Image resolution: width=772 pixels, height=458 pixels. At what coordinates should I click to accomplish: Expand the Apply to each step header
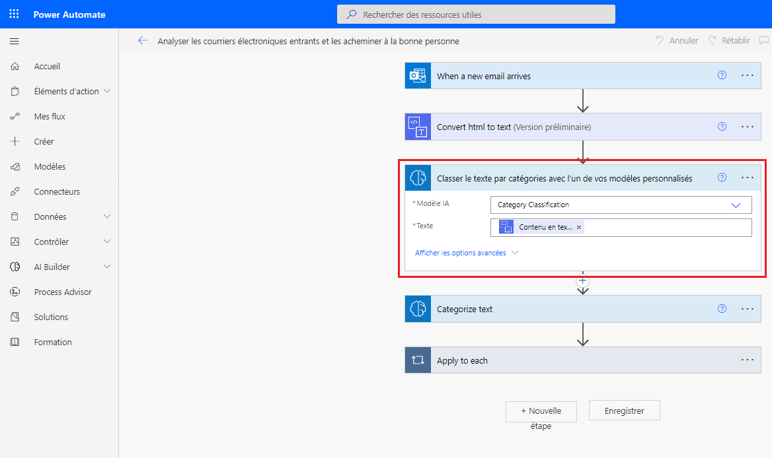coord(583,360)
